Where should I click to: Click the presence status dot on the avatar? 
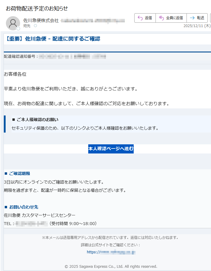click(18, 29)
